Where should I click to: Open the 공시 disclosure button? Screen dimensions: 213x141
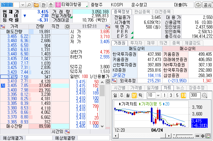(x=208, y=5)
